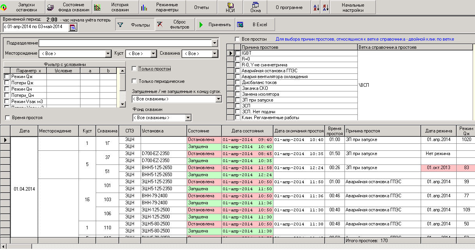Click the date period input field
The height and width of the screenshot is (250, 475).
(x=36, y=27)
